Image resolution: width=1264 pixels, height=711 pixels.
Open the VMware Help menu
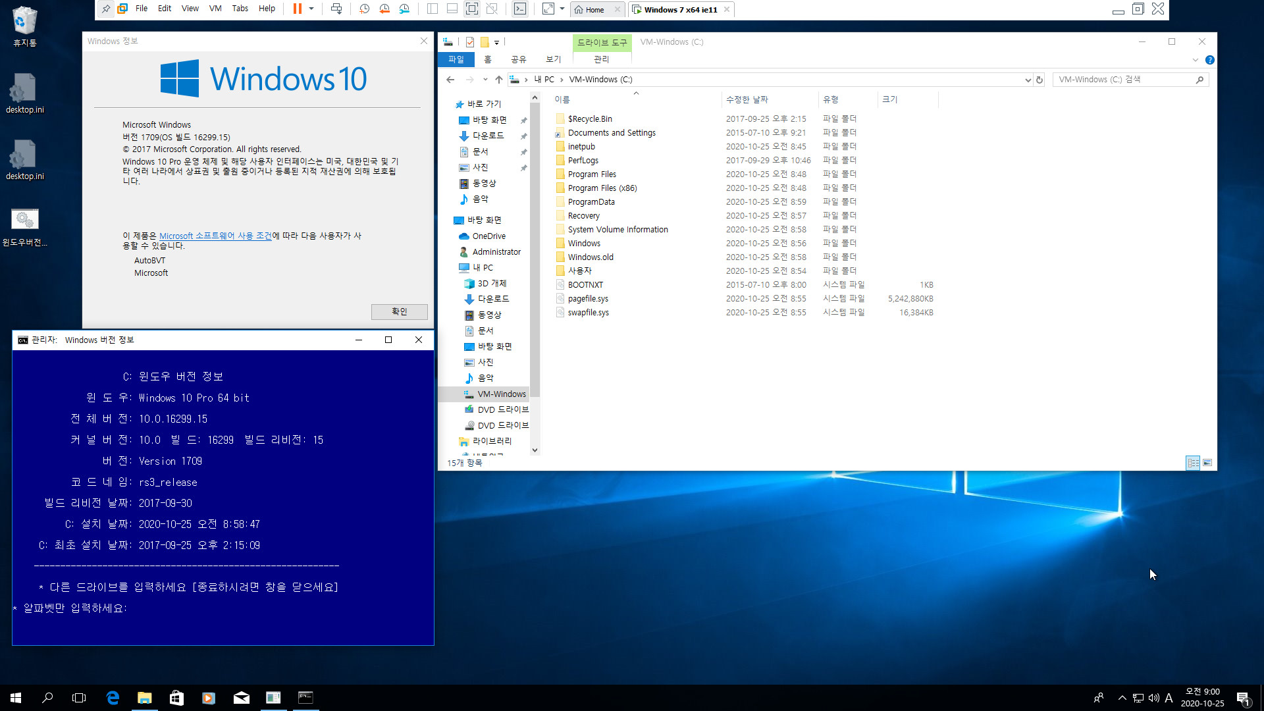pos(267,9)
